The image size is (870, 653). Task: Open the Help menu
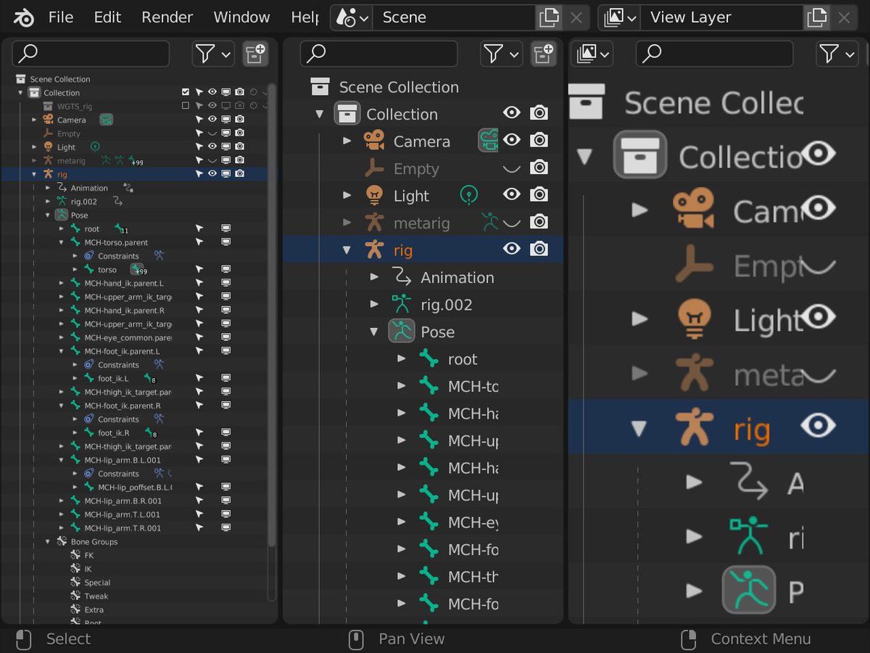(x=304, y=17)
